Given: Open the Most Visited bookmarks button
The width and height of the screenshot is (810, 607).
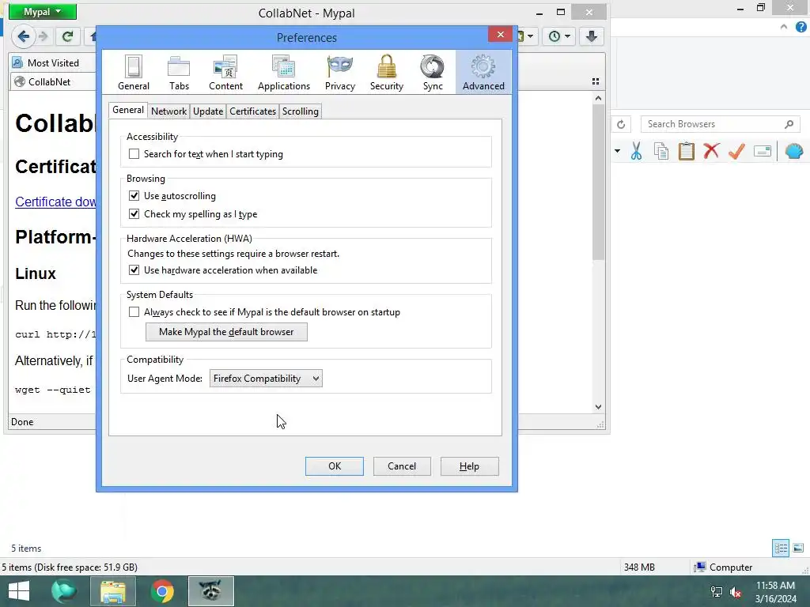Looking at the screenshot, I should click(x=46, y=63).
